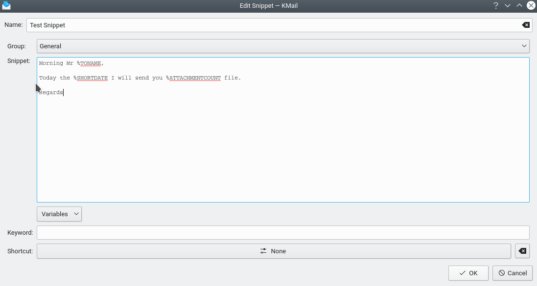Set a shortcut via the None button
Image resolution: width=537 pixels, height=286 pixels.
274,251
